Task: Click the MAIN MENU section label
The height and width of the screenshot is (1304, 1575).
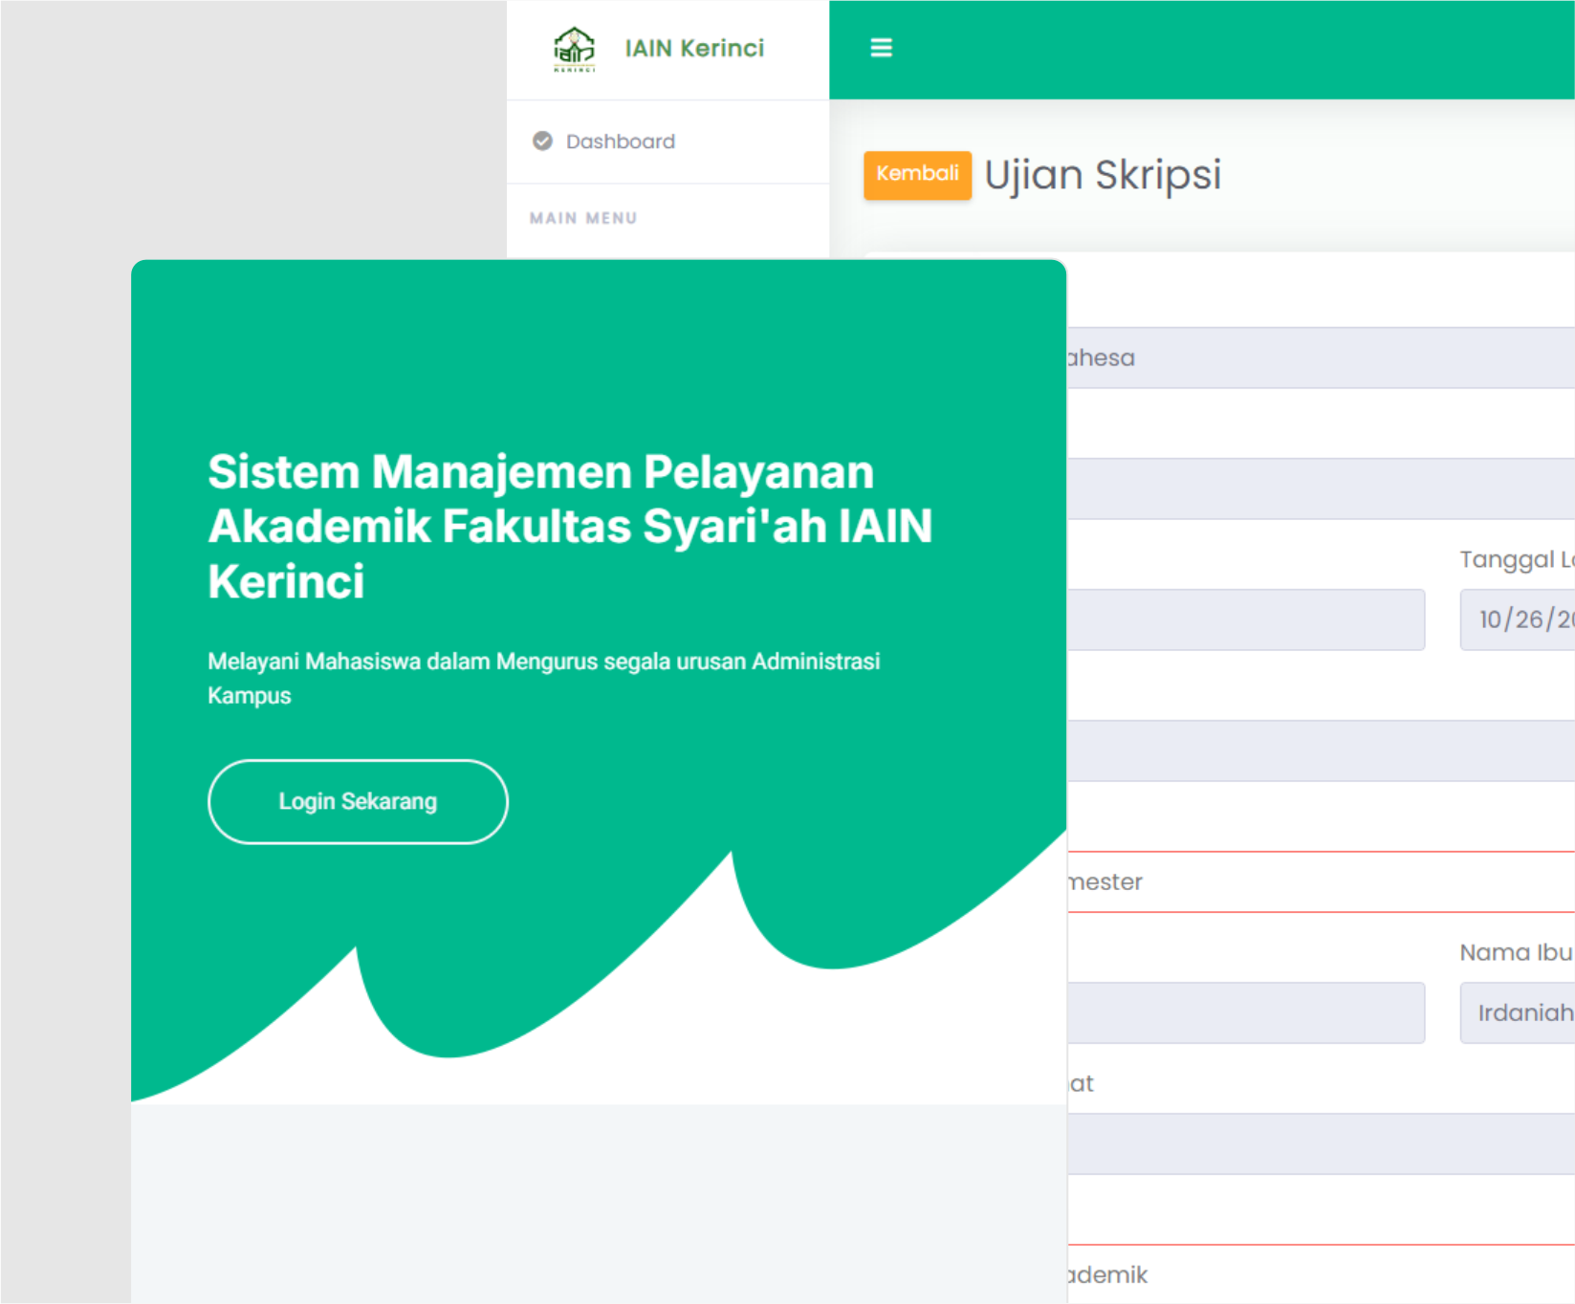Action: [583, 218]
